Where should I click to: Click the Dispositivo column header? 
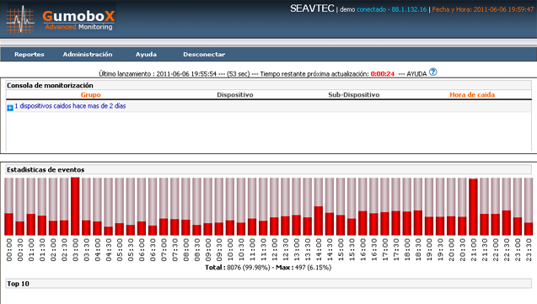click(x=235, y=94)
